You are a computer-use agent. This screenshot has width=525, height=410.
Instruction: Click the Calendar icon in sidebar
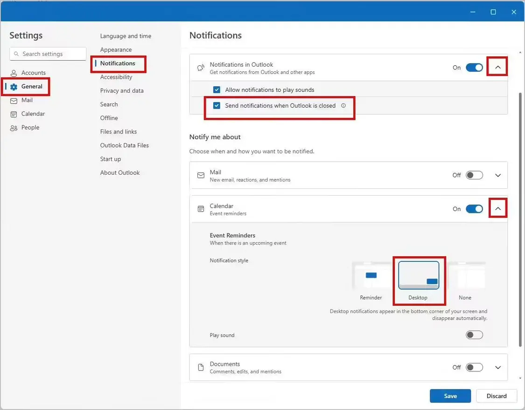[14, 114]
